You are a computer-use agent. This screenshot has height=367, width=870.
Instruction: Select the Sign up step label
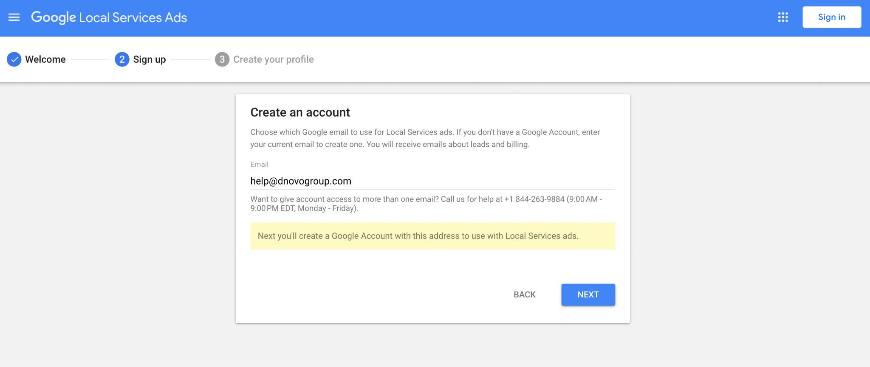coord(149,59)
